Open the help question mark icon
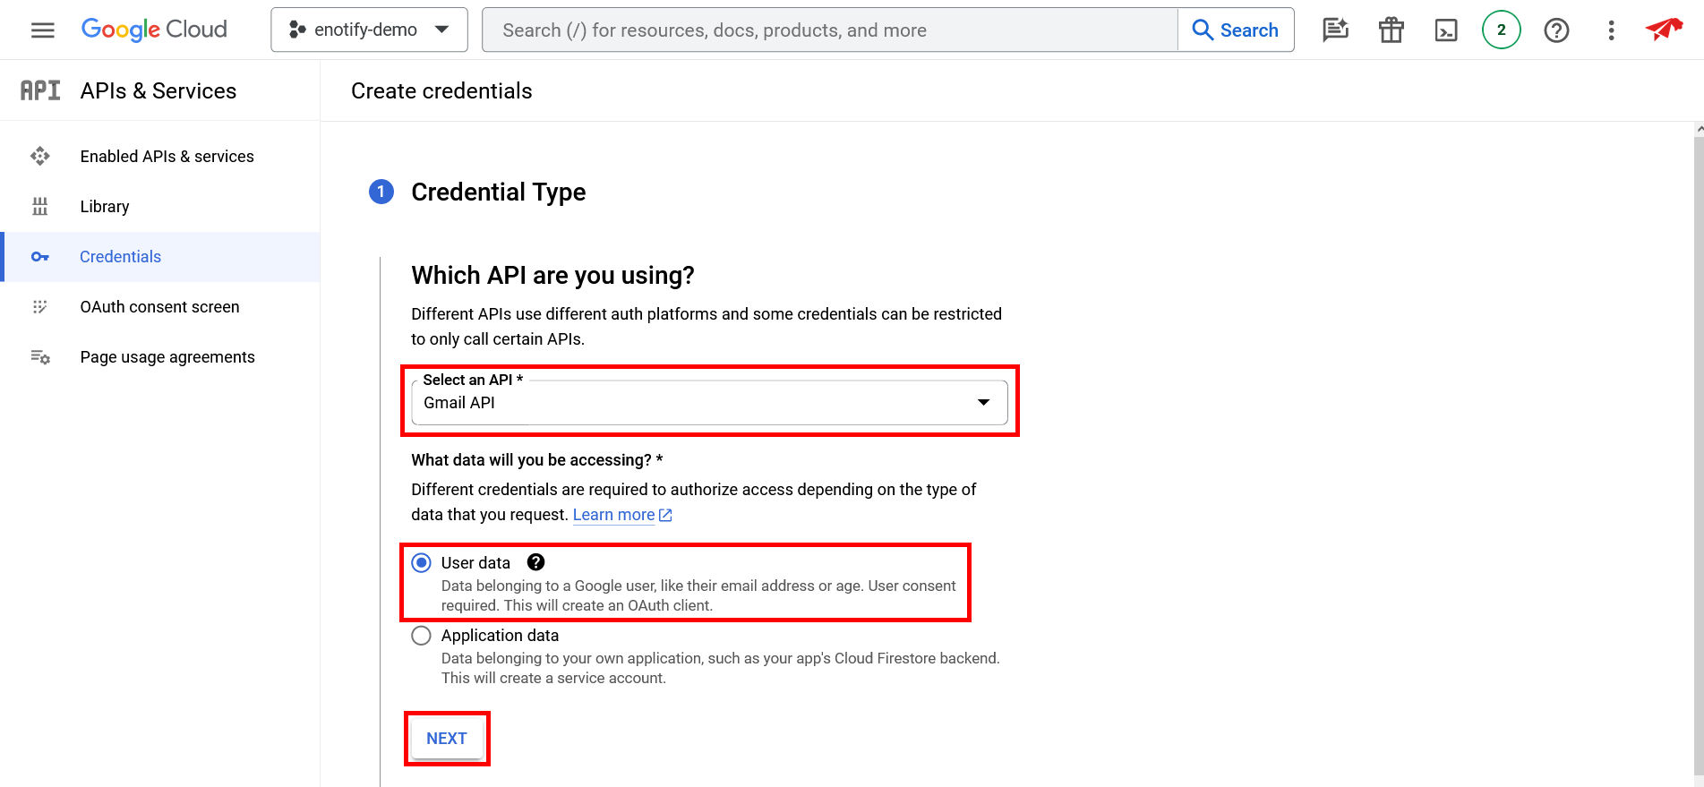This screenshot has height=787, width=1704. [1556, 30]
